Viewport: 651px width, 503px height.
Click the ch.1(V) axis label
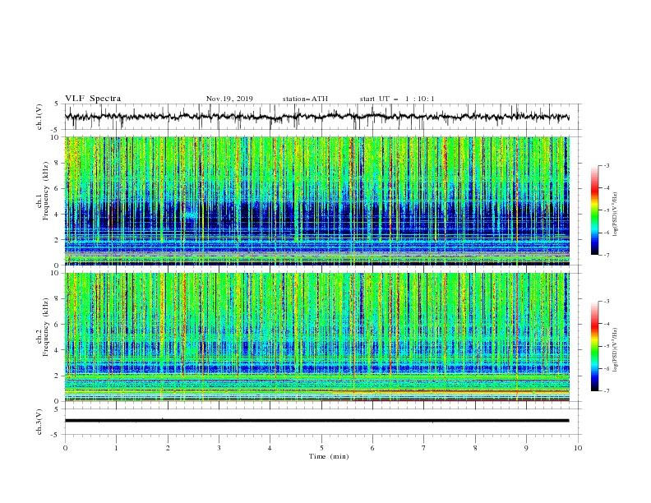click(x=39, y=117)
